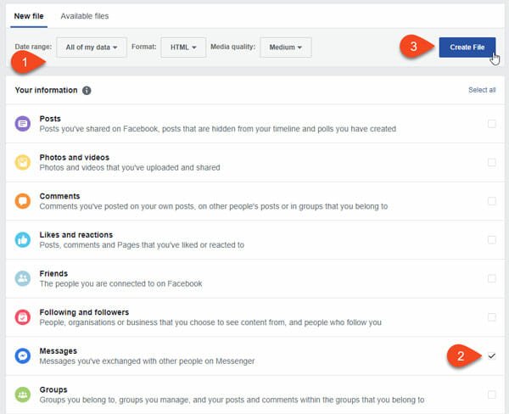Open the Date range 'All of my data' dropdown

(x=92, y=48)
